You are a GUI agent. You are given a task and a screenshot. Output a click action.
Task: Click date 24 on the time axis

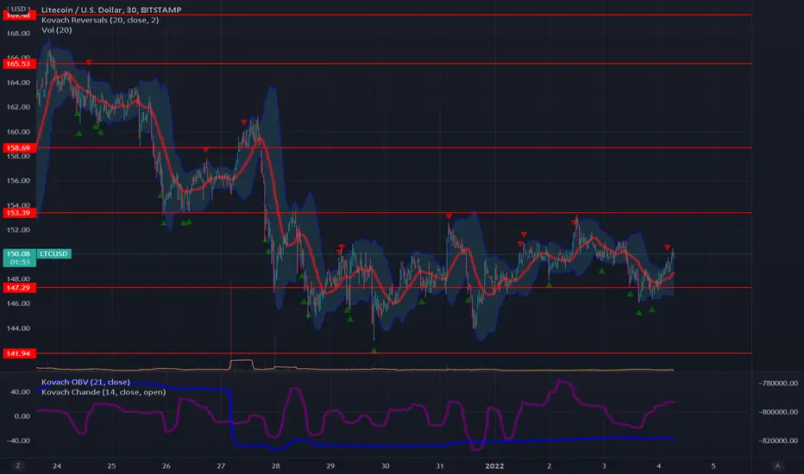point(57,465)
